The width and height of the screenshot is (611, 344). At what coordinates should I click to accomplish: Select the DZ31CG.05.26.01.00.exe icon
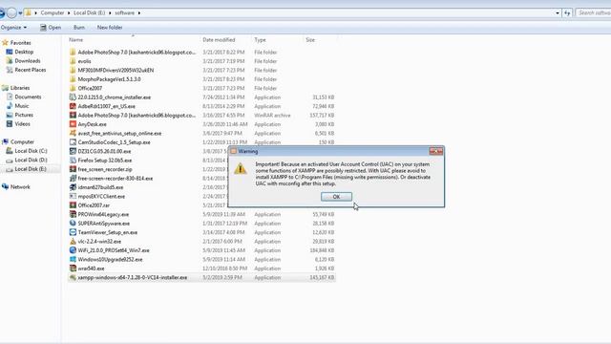point(73,151)
